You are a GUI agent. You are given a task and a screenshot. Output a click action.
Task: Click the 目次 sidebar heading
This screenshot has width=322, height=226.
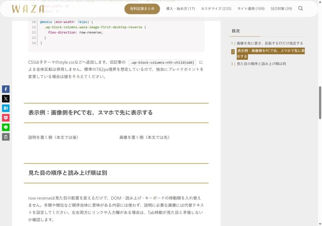tap(236, 31)
